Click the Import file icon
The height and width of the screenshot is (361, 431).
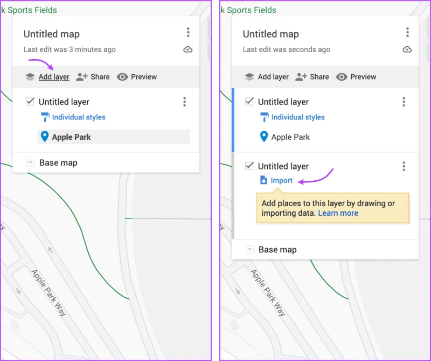pyautogui.click(x=263, y=180)
